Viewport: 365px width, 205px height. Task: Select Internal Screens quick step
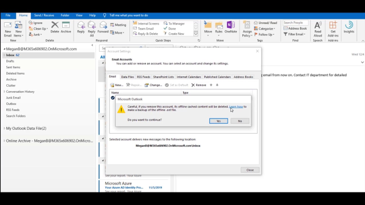(146, 23)
